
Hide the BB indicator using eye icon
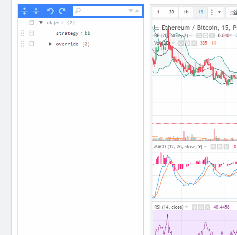[x=199, y=36]
